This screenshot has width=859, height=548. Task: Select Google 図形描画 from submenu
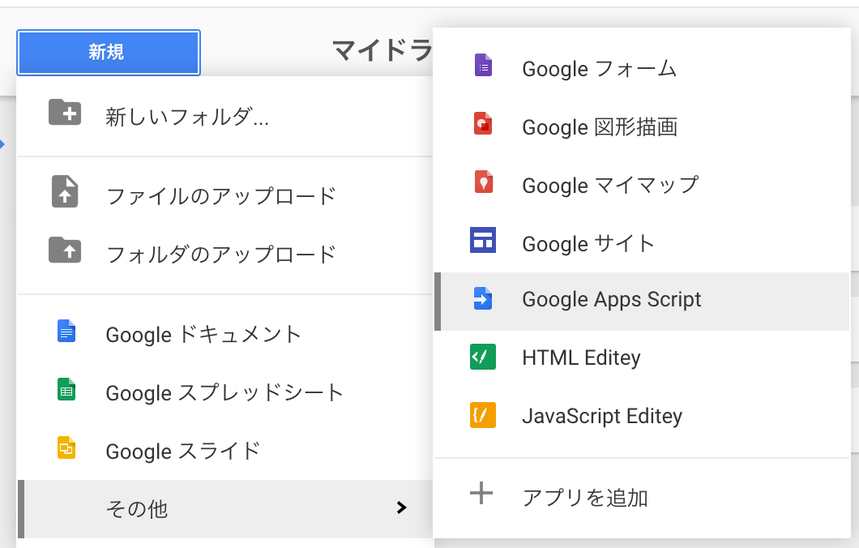tap(642, 127)
